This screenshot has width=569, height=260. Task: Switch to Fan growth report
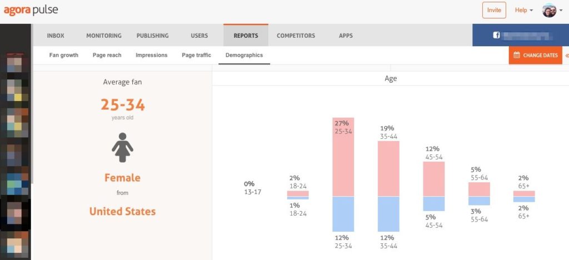pyautogui.click(x=64, y=55)
